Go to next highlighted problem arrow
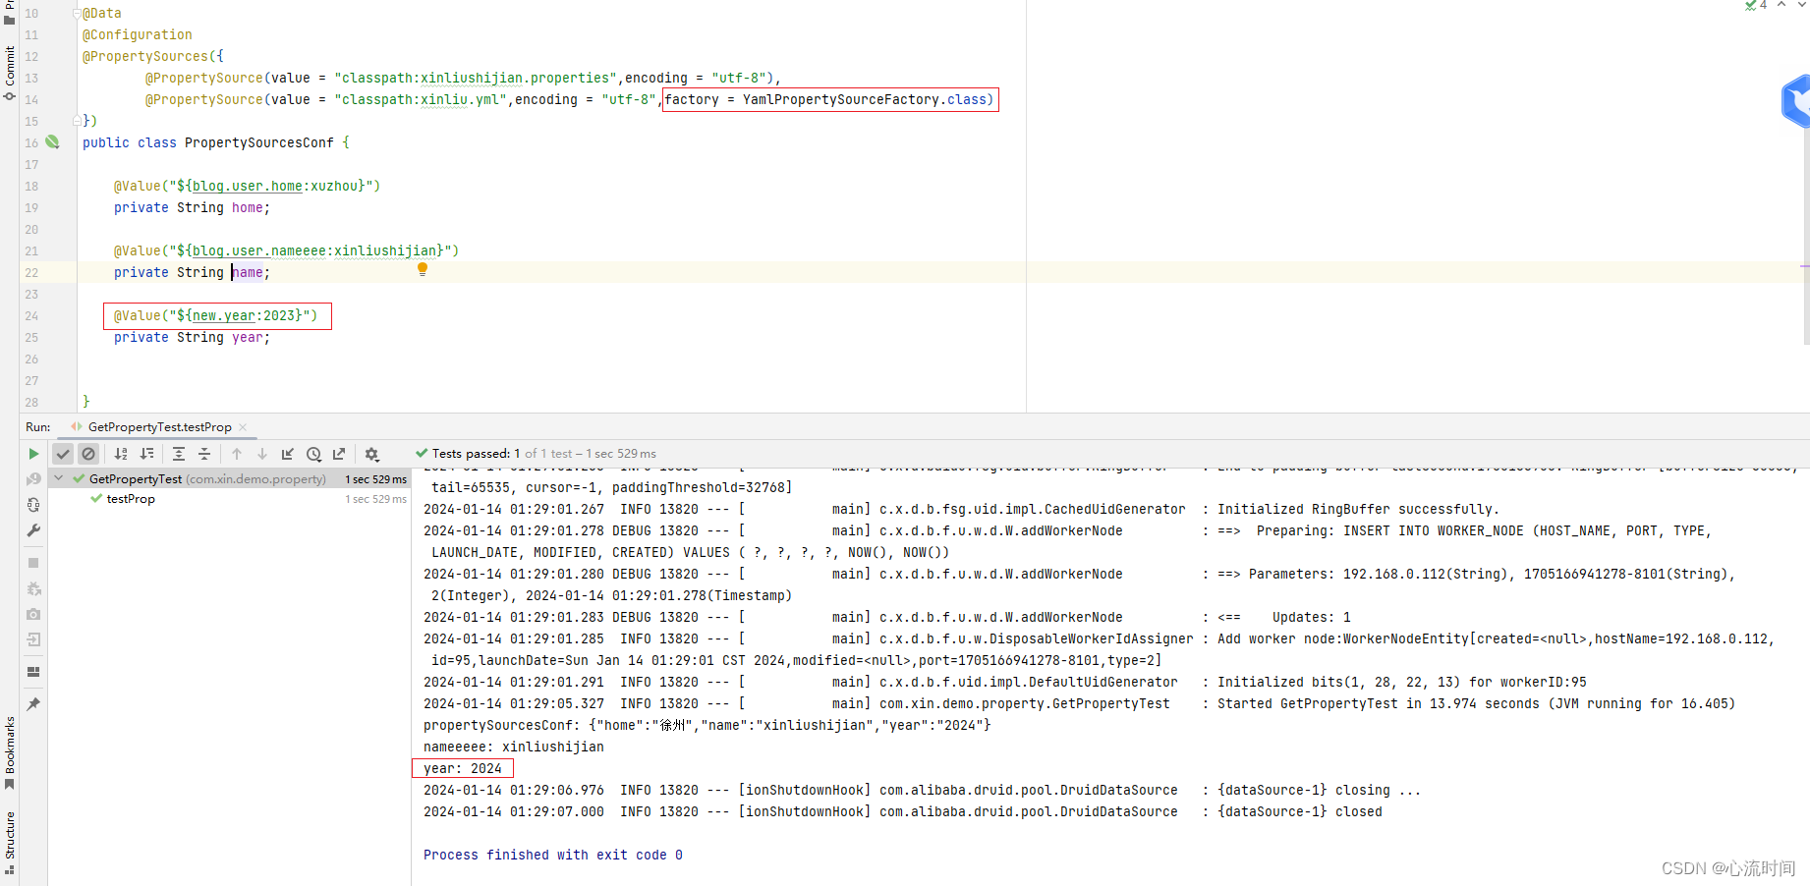The width and height of the screenshot is (1810, 886). [x=1802, y=5]
